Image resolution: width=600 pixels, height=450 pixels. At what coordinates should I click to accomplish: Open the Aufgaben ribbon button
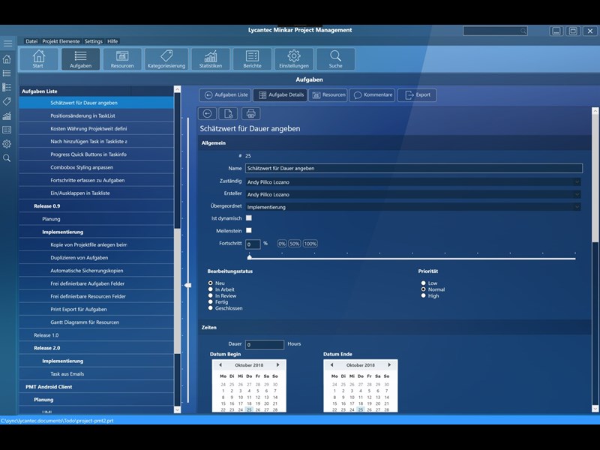81,59
